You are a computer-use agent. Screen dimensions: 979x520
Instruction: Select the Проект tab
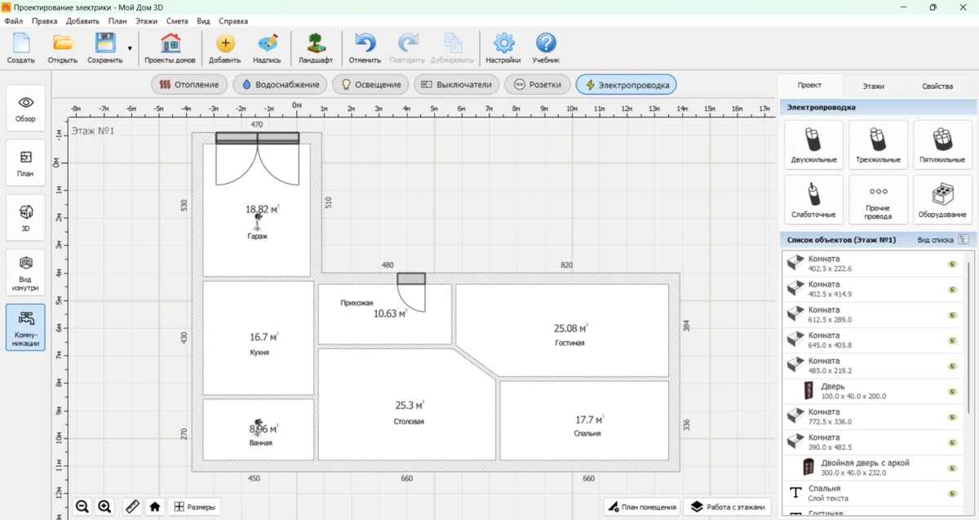tap(809, 85)
